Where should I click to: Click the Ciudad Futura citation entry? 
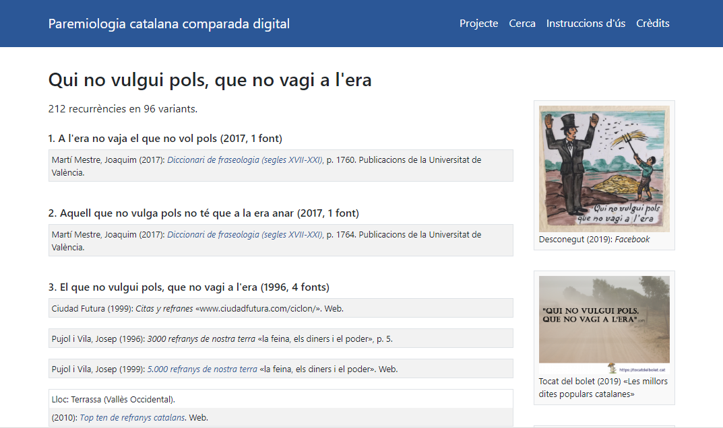click(x=197, y=309)
